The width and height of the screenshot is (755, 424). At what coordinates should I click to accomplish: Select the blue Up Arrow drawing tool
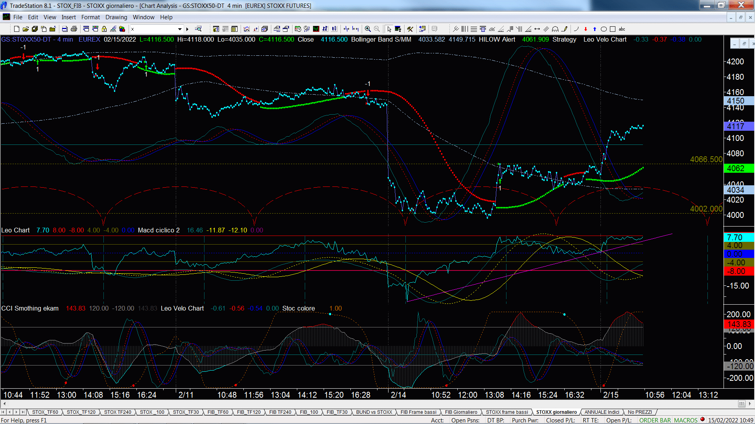pos(595,29)
